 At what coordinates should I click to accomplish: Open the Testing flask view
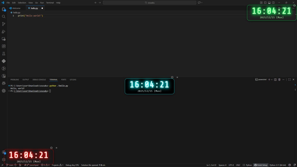coord(3,53)
